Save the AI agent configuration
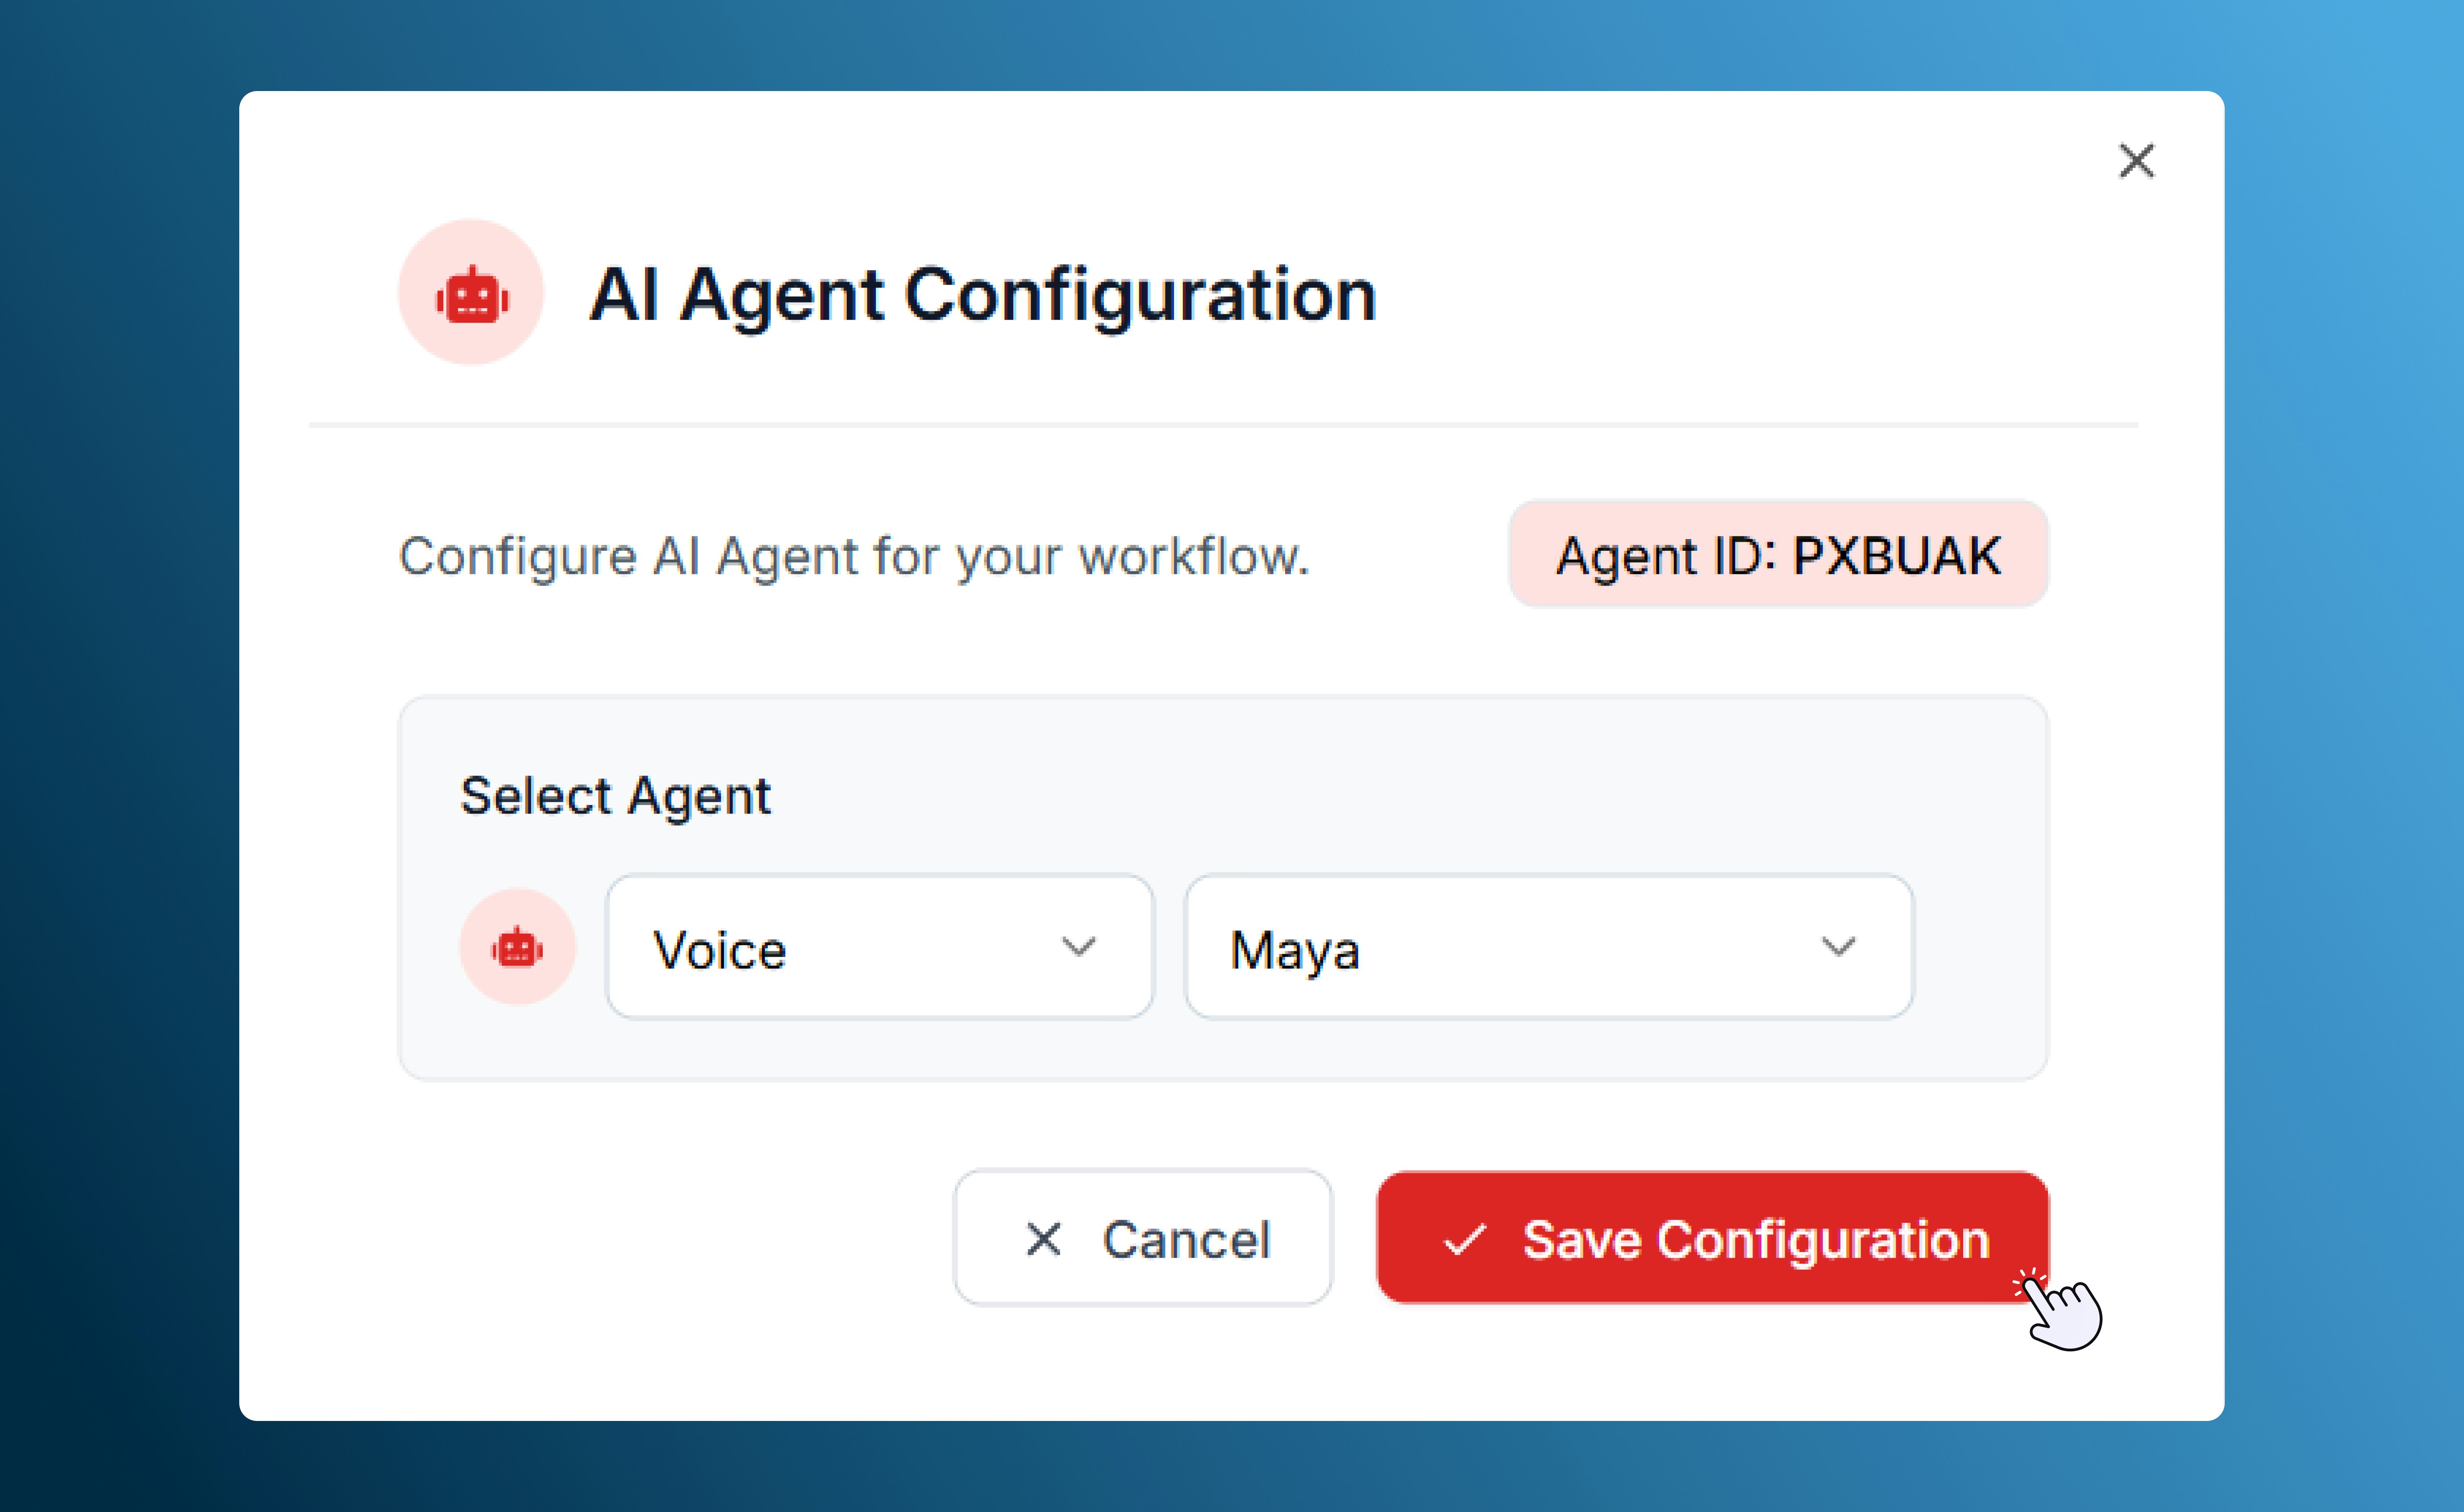This screenshot has height=1512, width=2464. click(x=1710, y=1240)
